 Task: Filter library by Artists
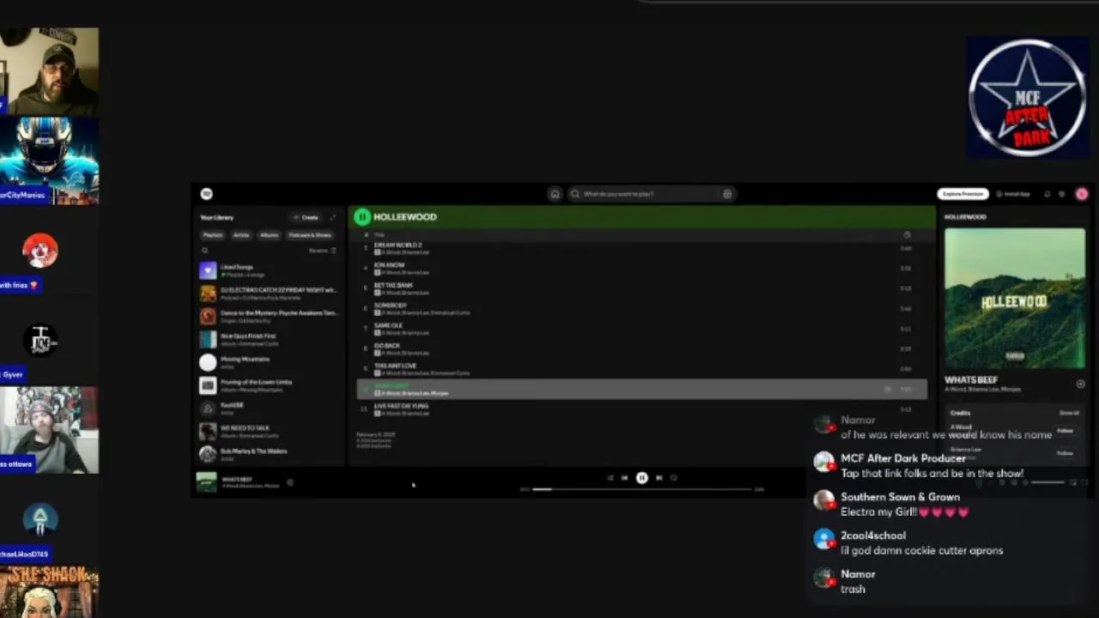[x=241, y=235]
